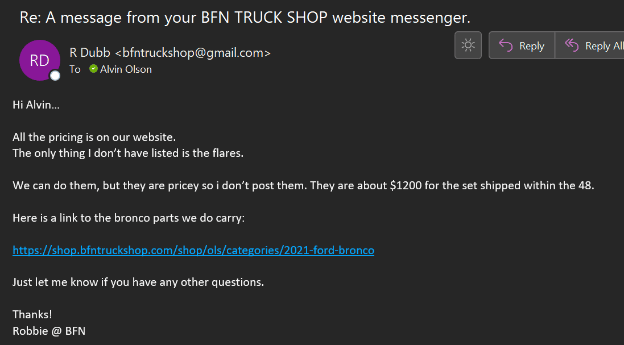This screenshot has width=624, height=345.
Task: Click the single curved Reply arrow icon
Action: [506, 45]
